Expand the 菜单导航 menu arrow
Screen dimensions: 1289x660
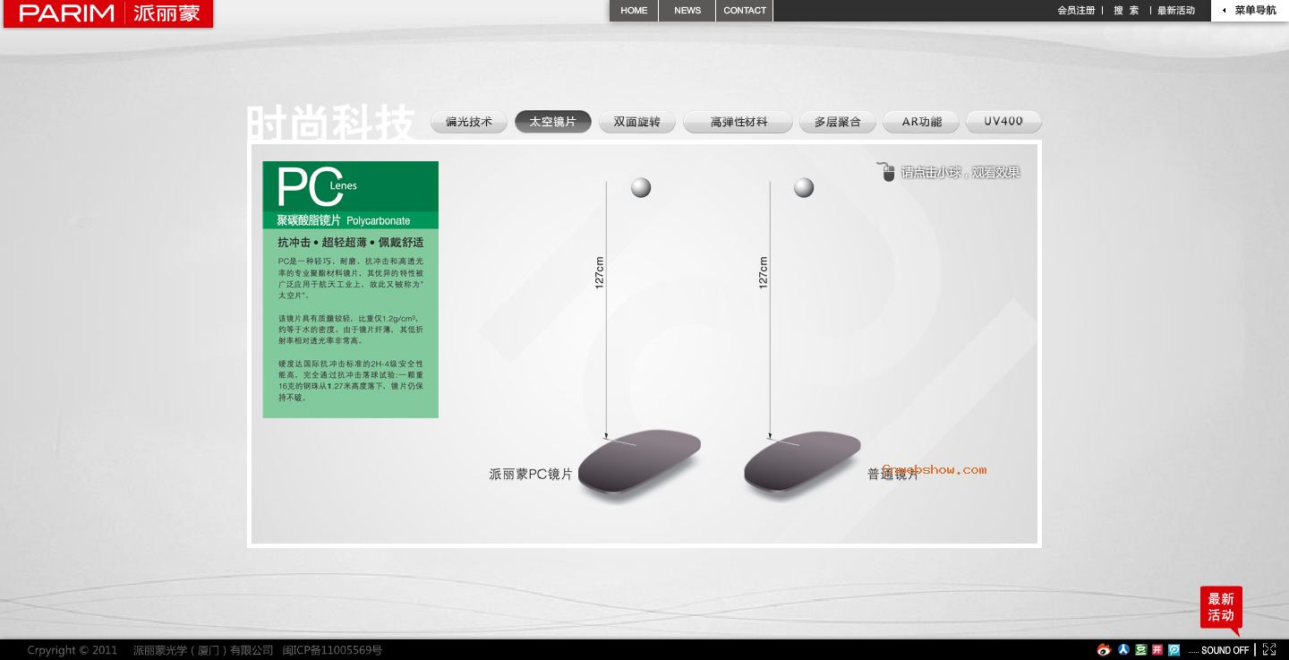1225,11
